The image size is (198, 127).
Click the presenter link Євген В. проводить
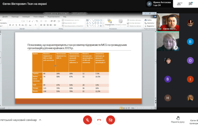194,122
